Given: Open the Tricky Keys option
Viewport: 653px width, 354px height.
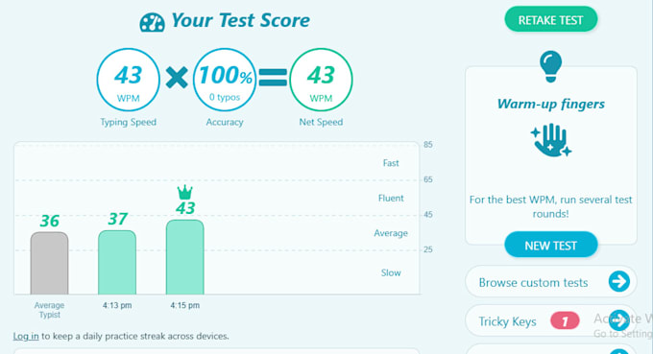Looking at the screenshot, I should click(x=550, y=320).
